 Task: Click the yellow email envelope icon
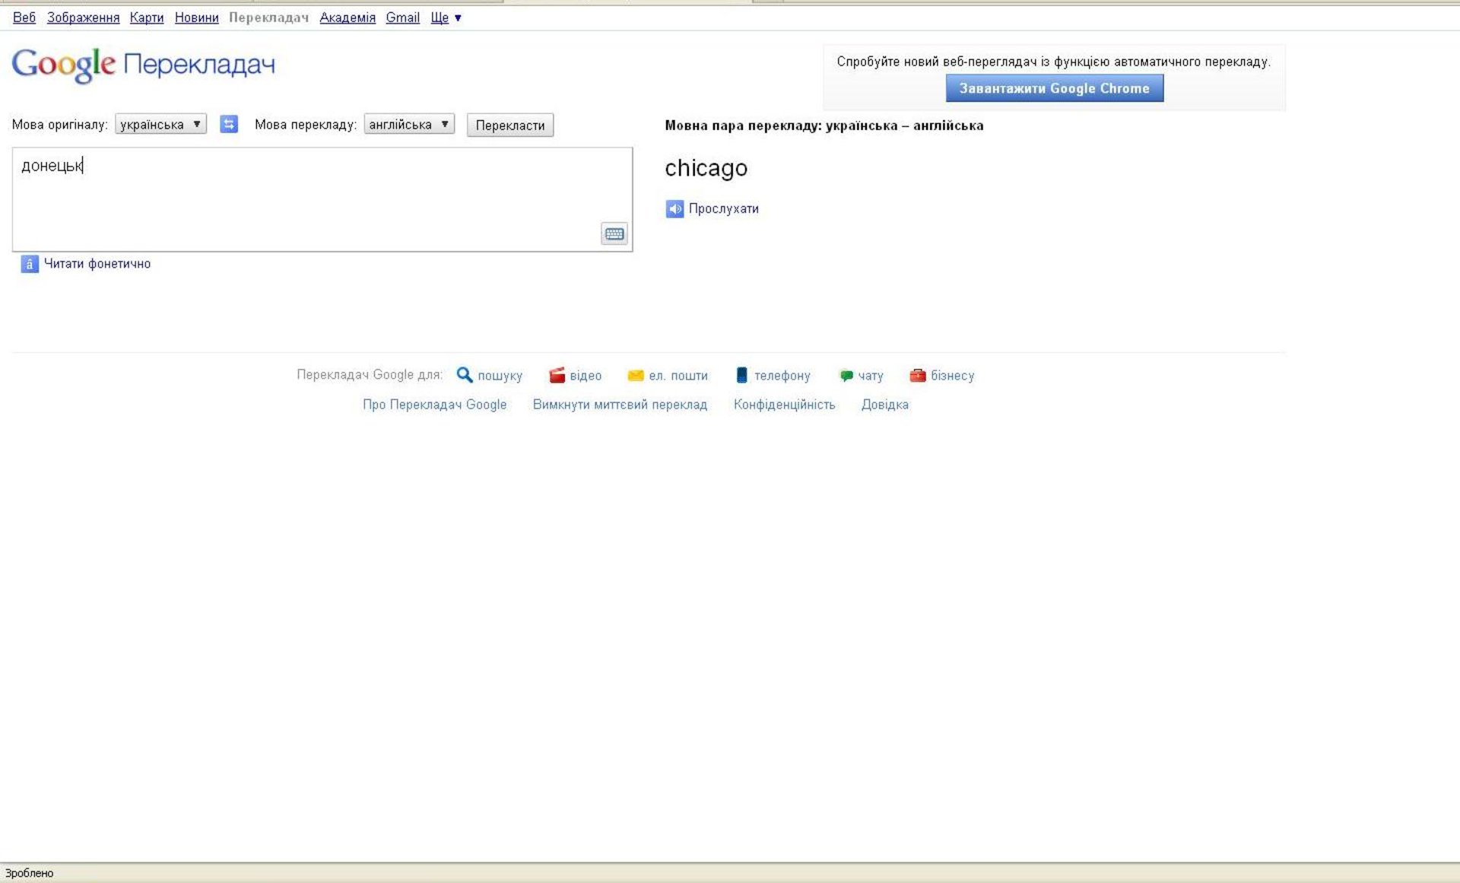point(636,376)
